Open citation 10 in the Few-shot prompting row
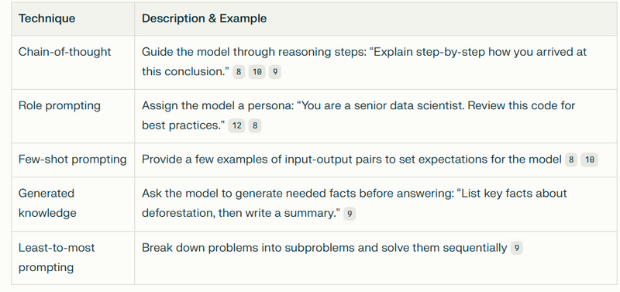This screenshot has width=620, height=292. pyautogui.click(x=589, y=160)
